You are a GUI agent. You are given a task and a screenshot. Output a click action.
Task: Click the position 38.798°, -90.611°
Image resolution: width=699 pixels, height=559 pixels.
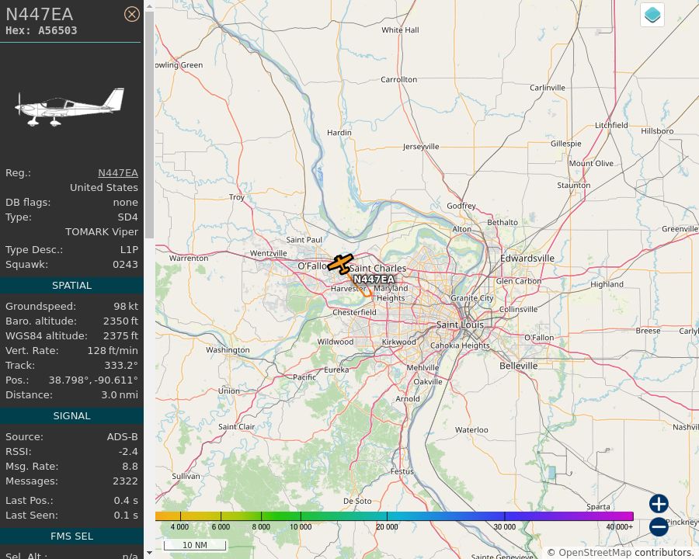(x=93, y=380)
